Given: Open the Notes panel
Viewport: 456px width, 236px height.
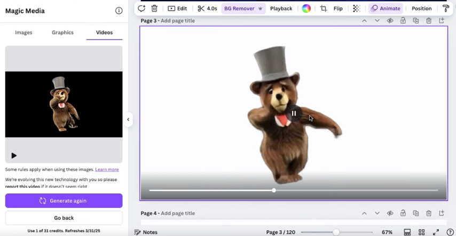Looking at the screenshot, I should coord(146,232).
